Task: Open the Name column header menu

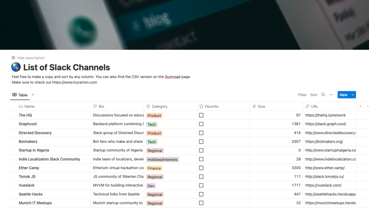Action: (51, 107)
